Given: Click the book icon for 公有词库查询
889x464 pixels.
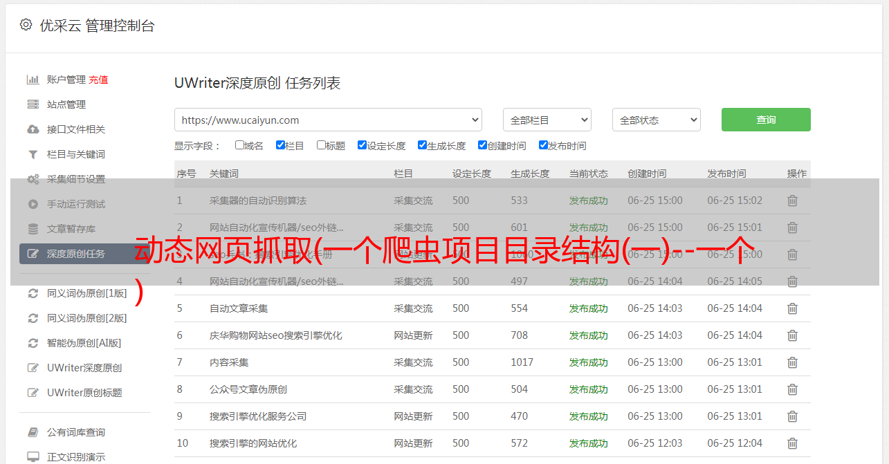Looking at the screenshot, I should (33, 432).
